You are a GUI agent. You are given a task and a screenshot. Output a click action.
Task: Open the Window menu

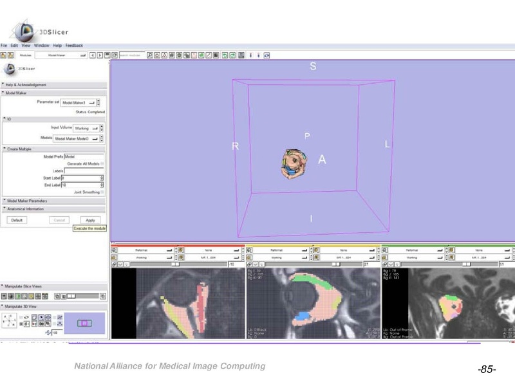(x=41, y=45)
